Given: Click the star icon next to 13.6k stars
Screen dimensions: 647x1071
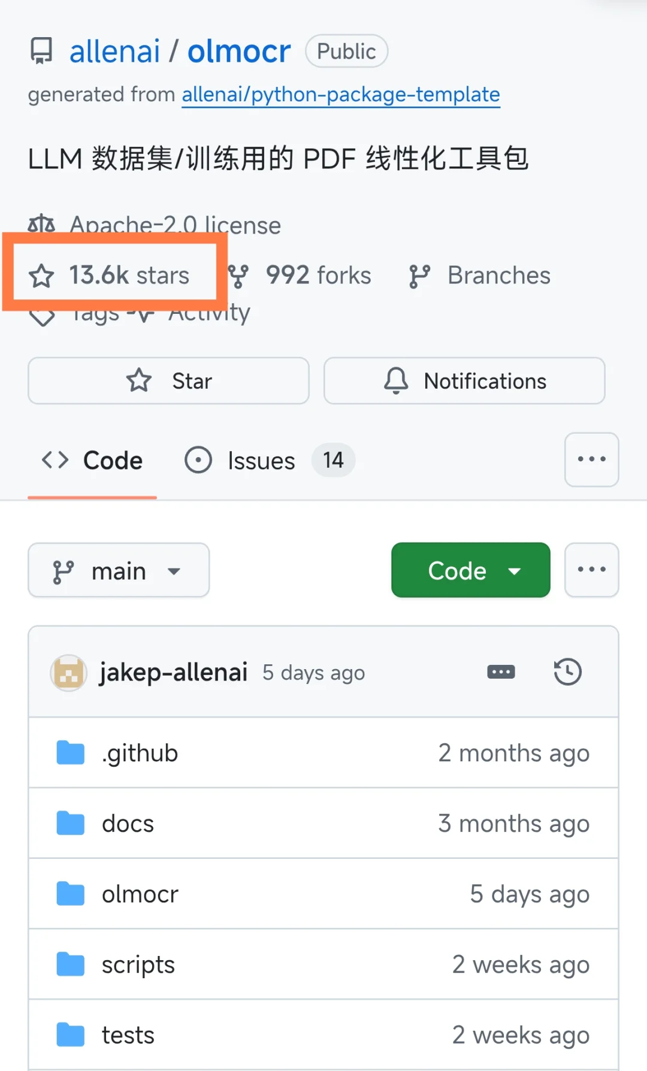Looking at the screenshot, I should [41, 276].
